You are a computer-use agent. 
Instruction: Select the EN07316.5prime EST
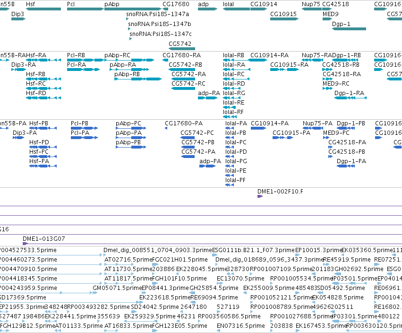coord(218,331)
